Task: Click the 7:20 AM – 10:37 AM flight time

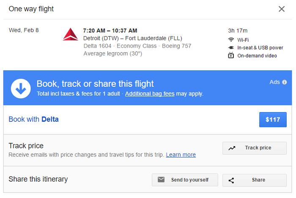Action: pos(110,30)
